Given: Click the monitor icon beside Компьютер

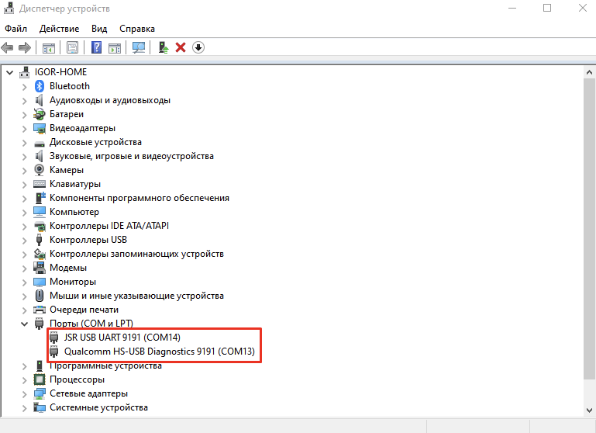Looking at the screenshot, I should pos(40,212).
